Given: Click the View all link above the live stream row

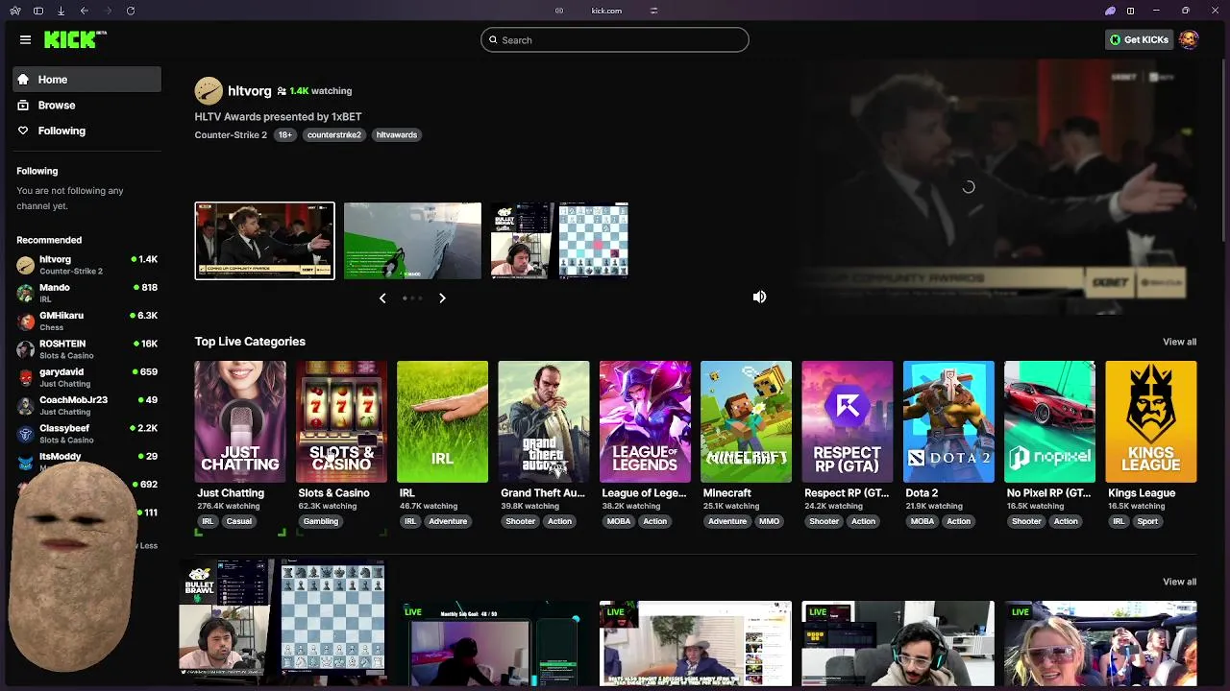Looking at the screenshot, I should [x=1179, y=582].
